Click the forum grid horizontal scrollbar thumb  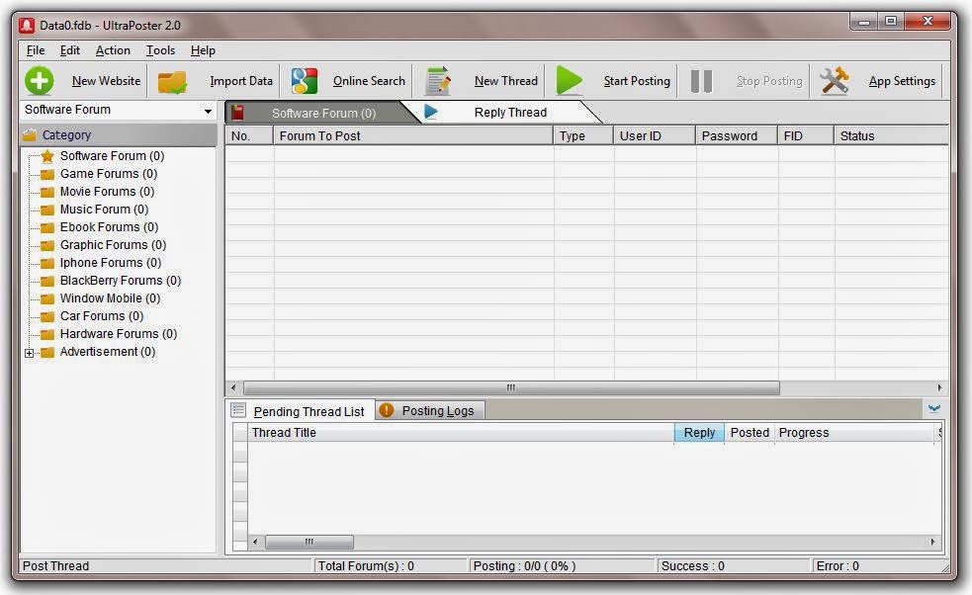(x=511, y=387)
